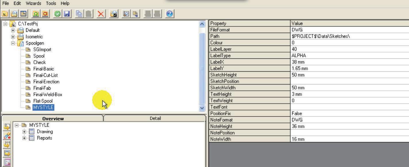Click the first yellow folder toolbar icon

(5, 14)
